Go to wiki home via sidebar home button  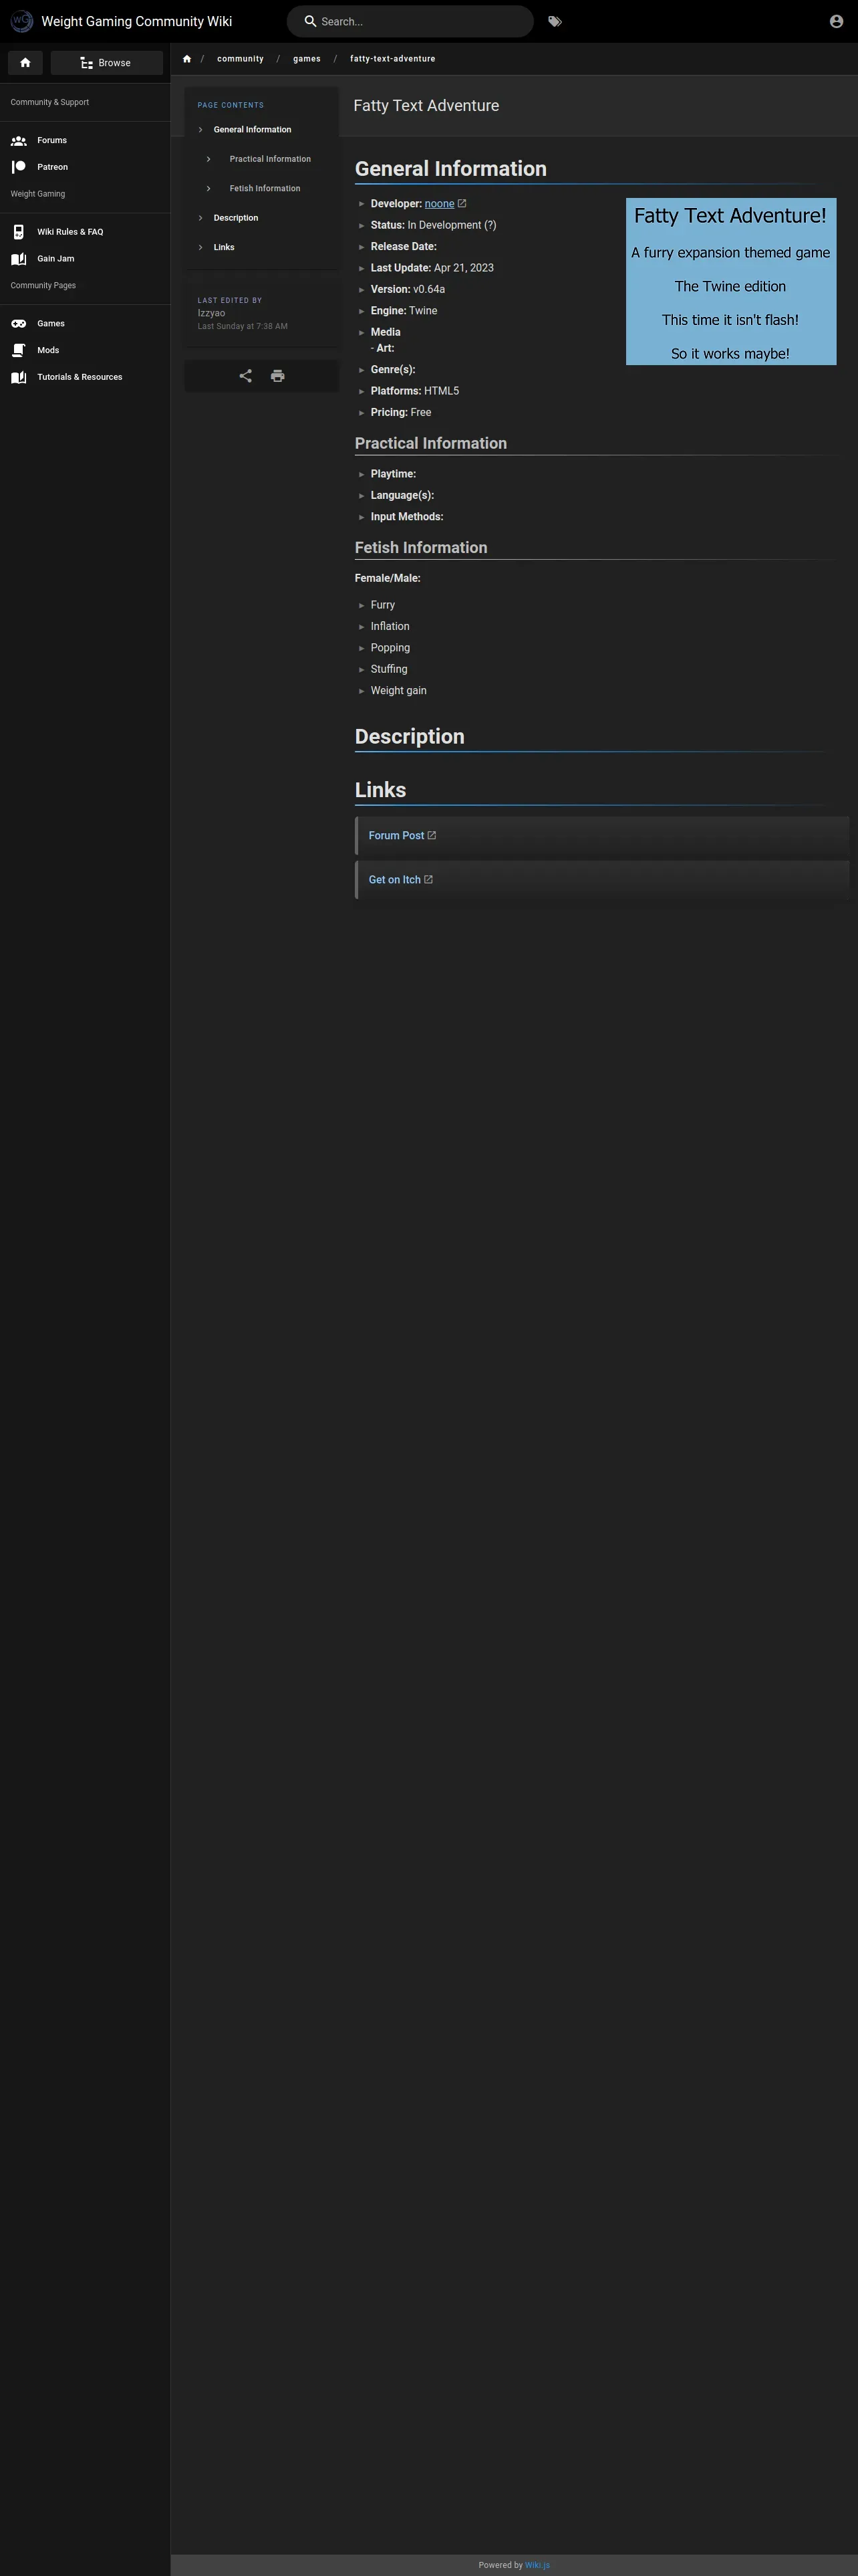pyautogui.click(x=25, y=63)
